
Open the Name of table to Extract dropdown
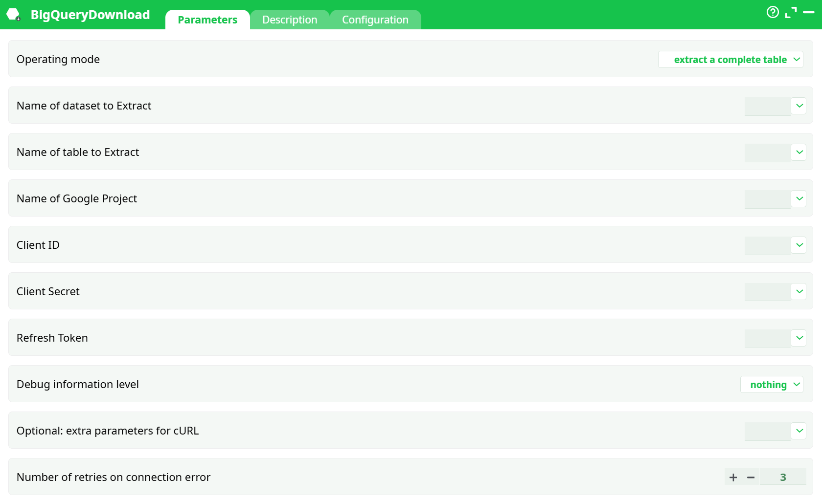[x=799, y=152]
